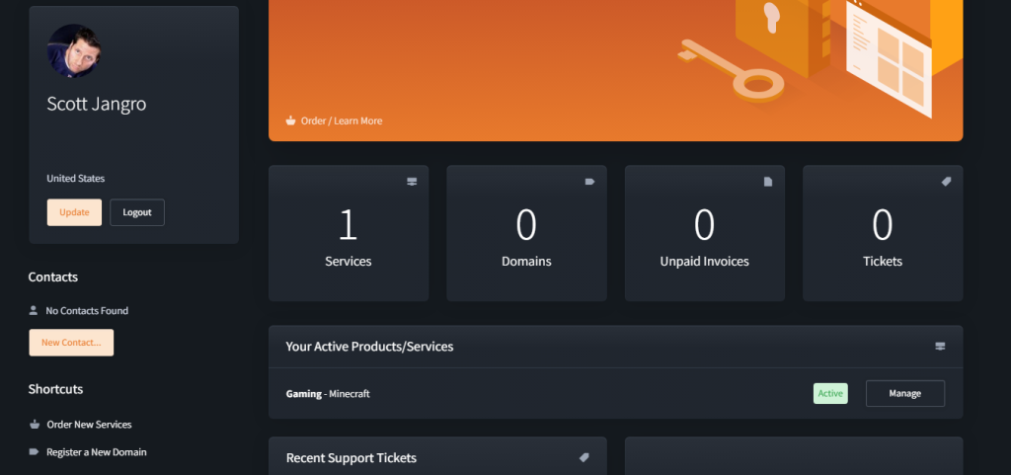Click the document icon on Unpaid Invoices card
This screenshot has height=475, width=1011.
point(768,182)
